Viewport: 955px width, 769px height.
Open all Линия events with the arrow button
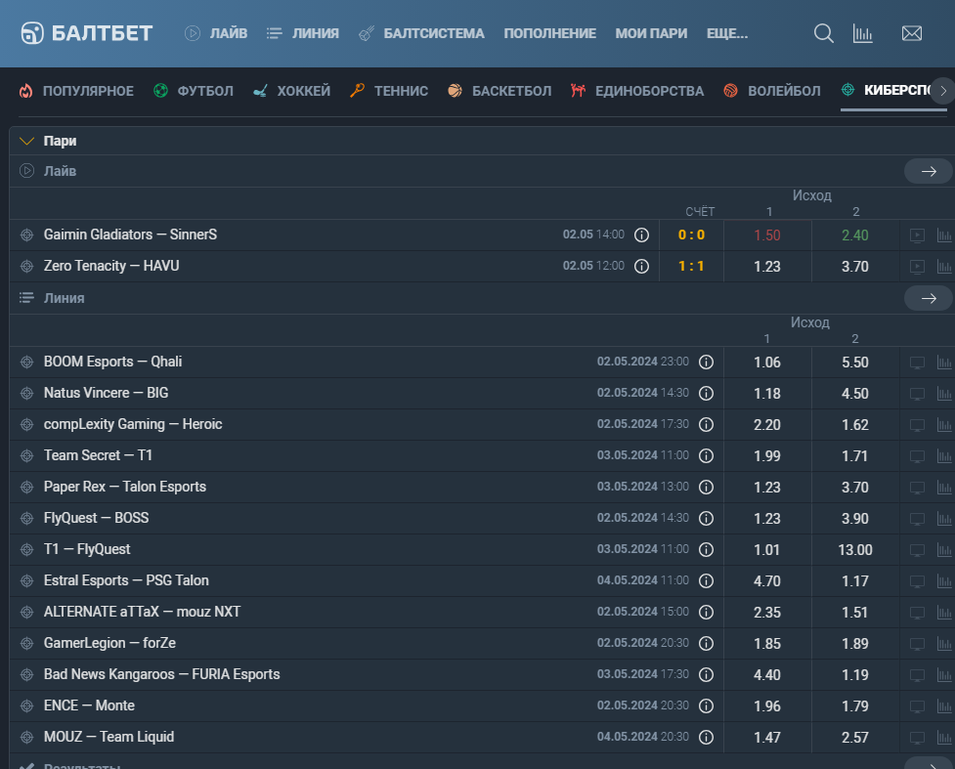pos(929,298)
